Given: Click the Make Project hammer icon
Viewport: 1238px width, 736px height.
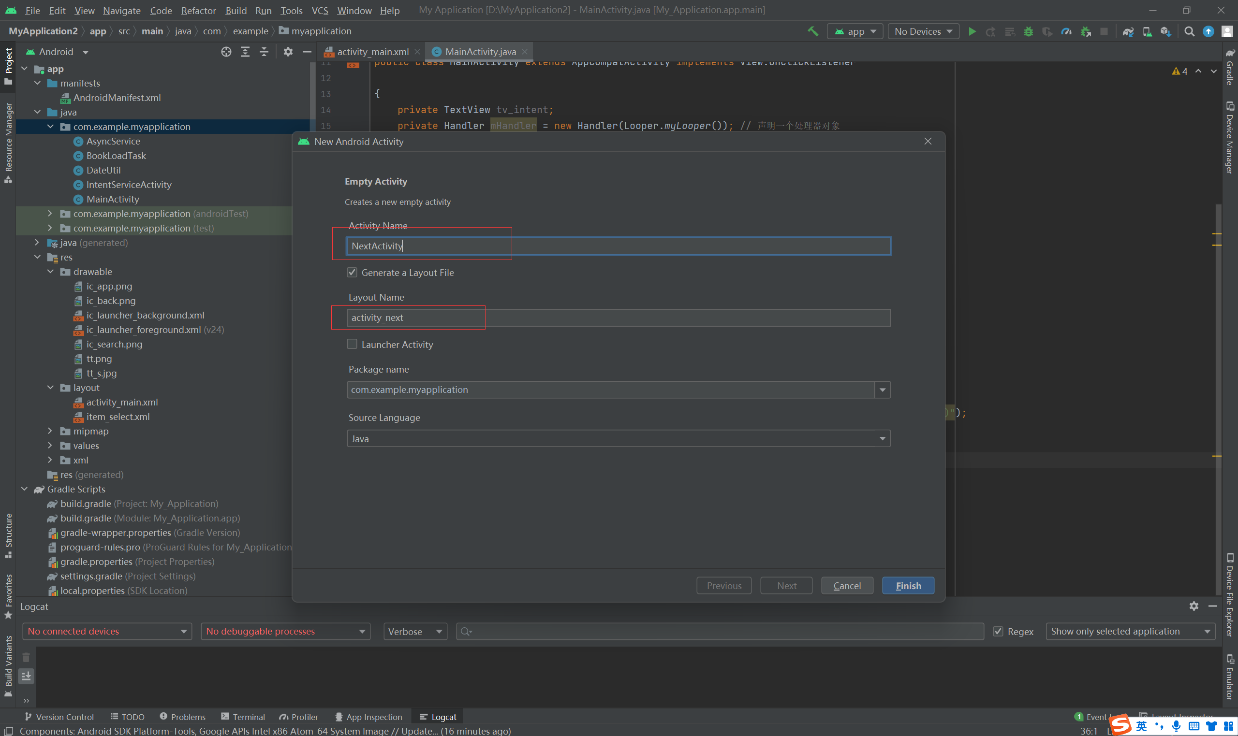Looking at the screenshot, I should tap(813, 31).
